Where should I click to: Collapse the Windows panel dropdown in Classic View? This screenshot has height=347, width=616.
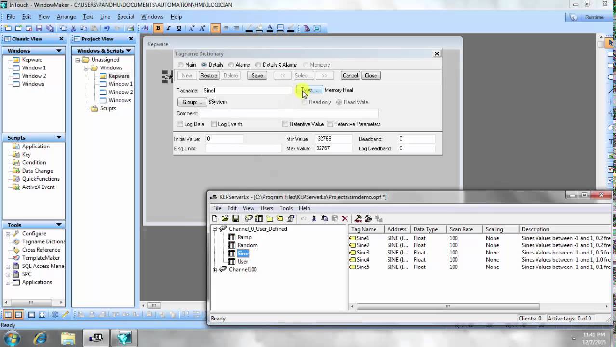pyautogui.click(x=59, y=51)
